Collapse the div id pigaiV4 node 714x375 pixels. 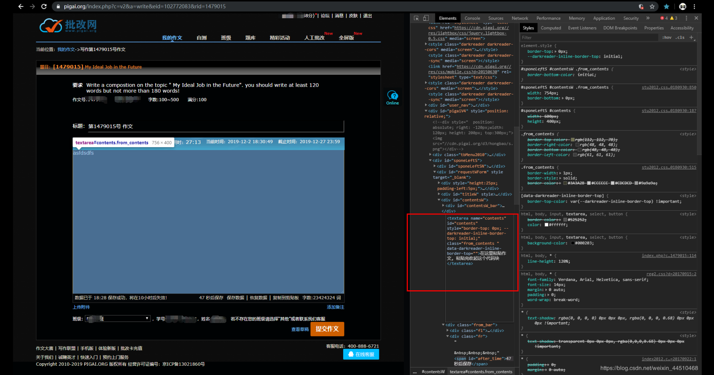pyautogui.click(x=426, y=111)
